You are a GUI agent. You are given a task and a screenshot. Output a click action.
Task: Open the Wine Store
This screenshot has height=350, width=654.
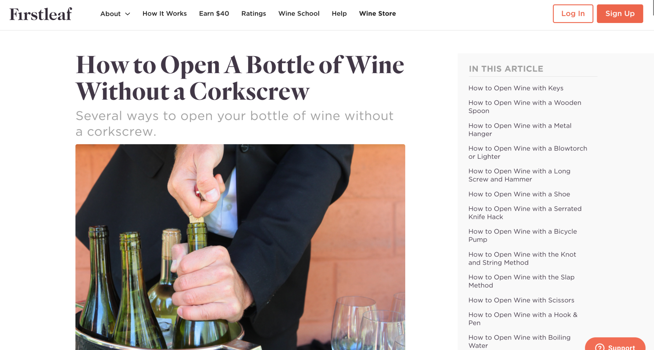[x=377, y=13]
